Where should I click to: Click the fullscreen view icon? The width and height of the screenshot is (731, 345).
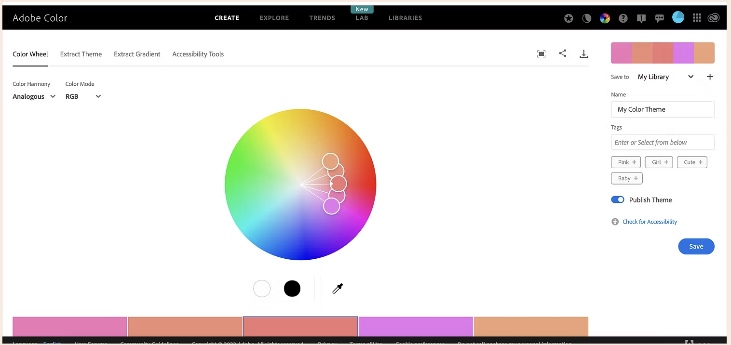[x=541, y=54]
